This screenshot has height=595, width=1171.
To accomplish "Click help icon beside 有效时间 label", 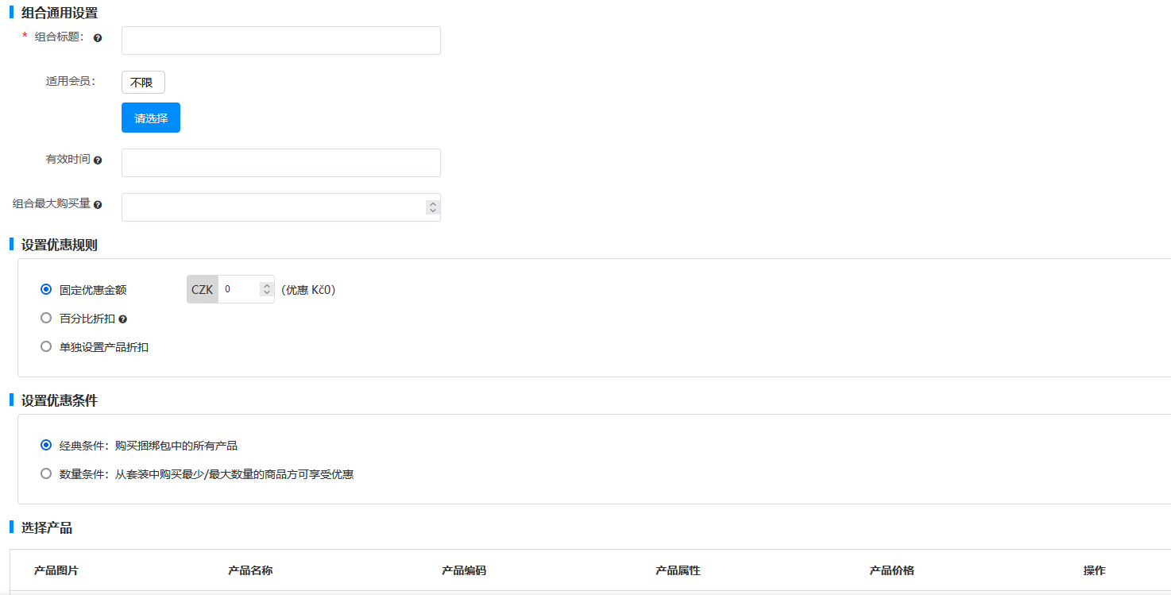I will (98, 160).
